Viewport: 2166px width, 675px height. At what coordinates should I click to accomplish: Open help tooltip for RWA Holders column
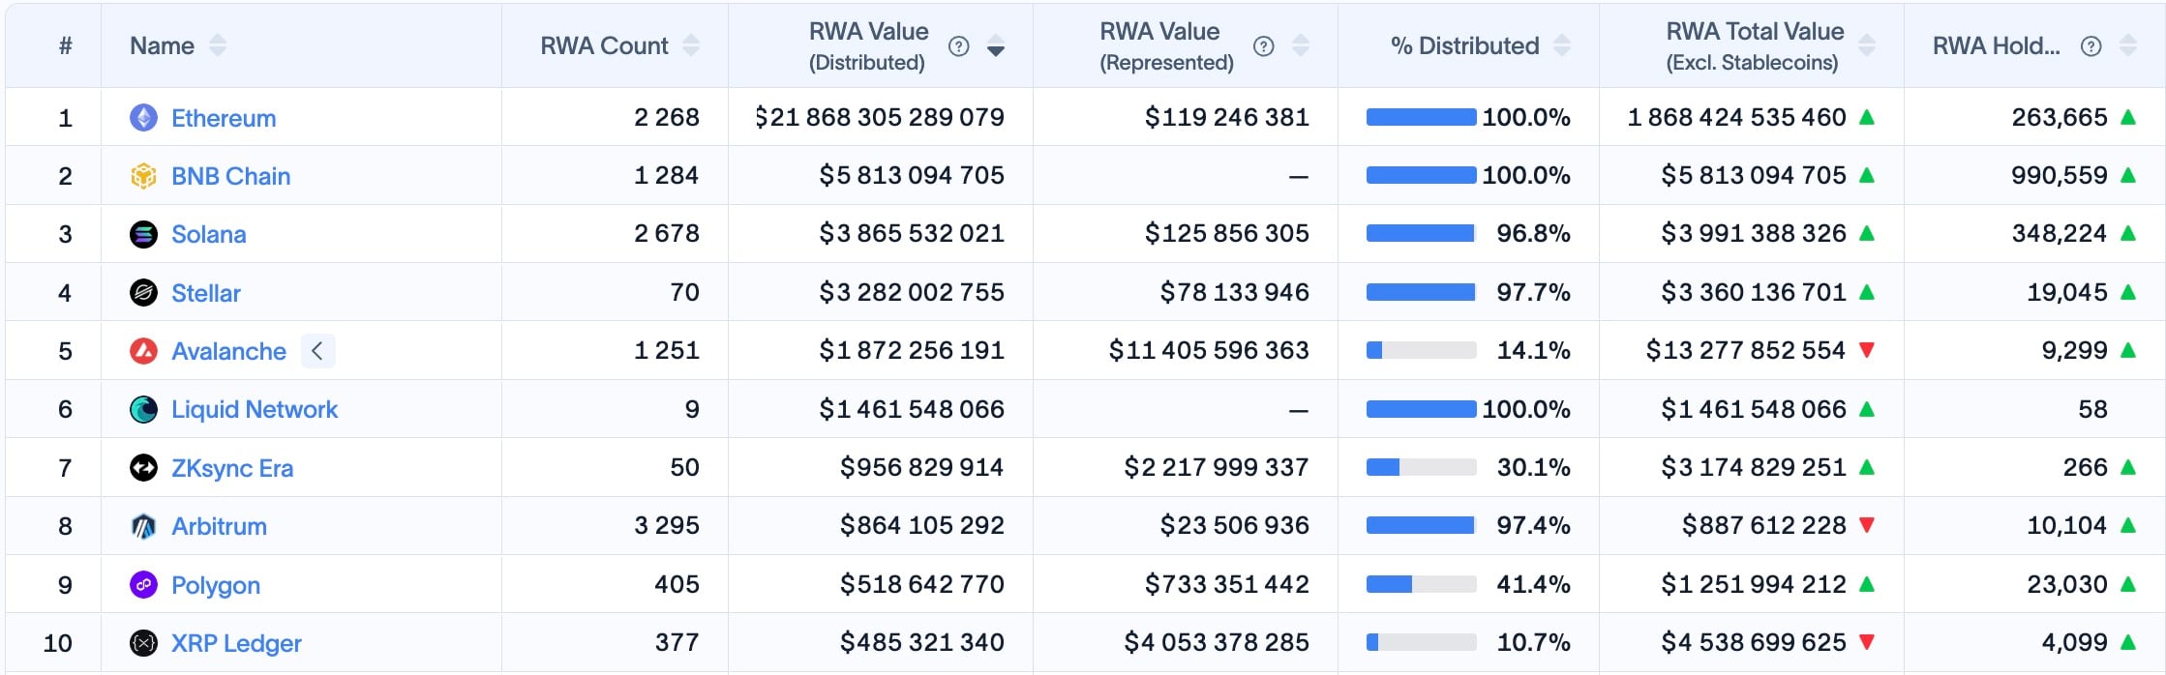[2091, 46]
